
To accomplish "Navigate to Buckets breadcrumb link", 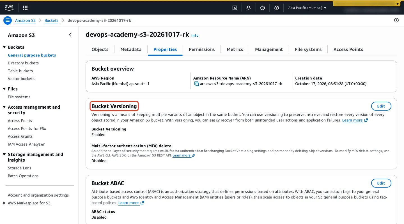I will [51, 20].
